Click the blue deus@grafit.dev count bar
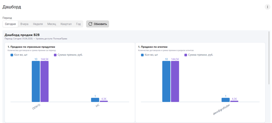The image size is (272, 123). [225, 100]
